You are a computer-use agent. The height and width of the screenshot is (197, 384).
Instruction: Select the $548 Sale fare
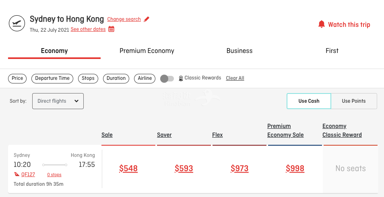(128, 169)
